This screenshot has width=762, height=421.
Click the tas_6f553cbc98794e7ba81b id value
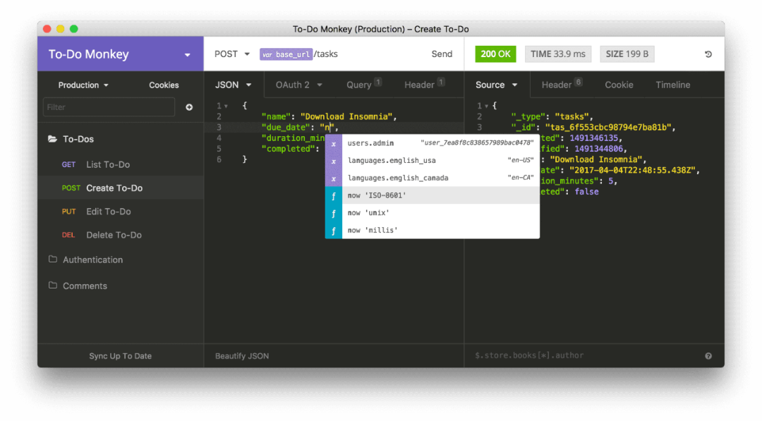click(608, 127)
